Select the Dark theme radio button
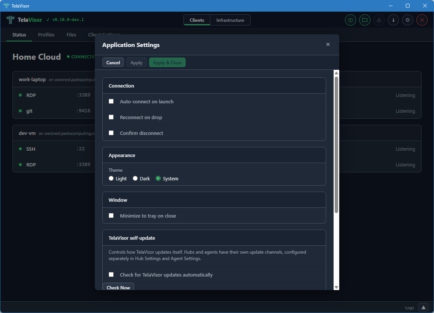Image resolution: width=434 pixels, height=313 pixels. tap(135, 178)
